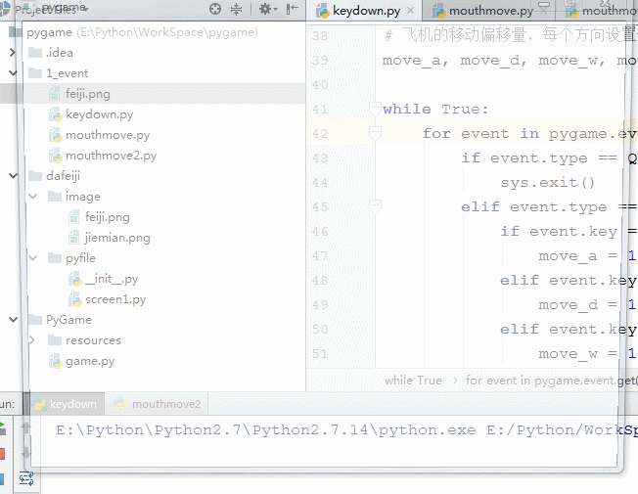
Task: Toggle soft-wrap icon in run console
Action: (x=26, y=478)
